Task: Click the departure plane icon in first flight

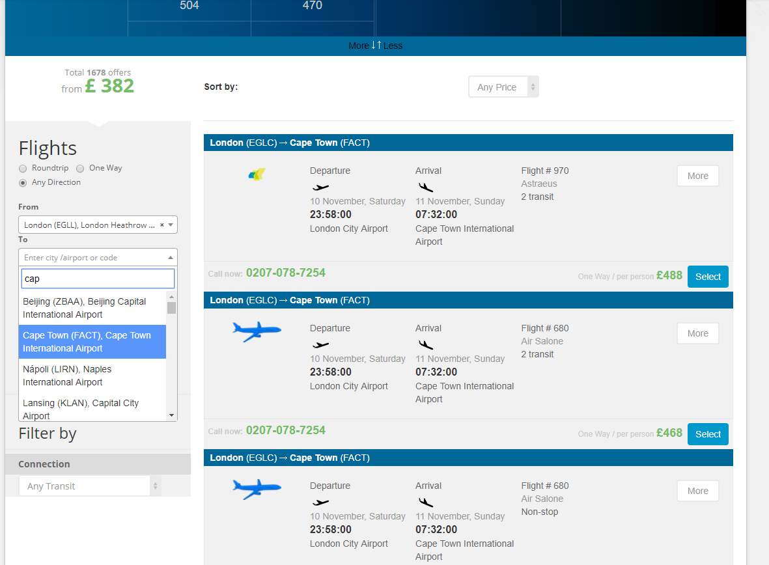Action: (x=320, y=187)
